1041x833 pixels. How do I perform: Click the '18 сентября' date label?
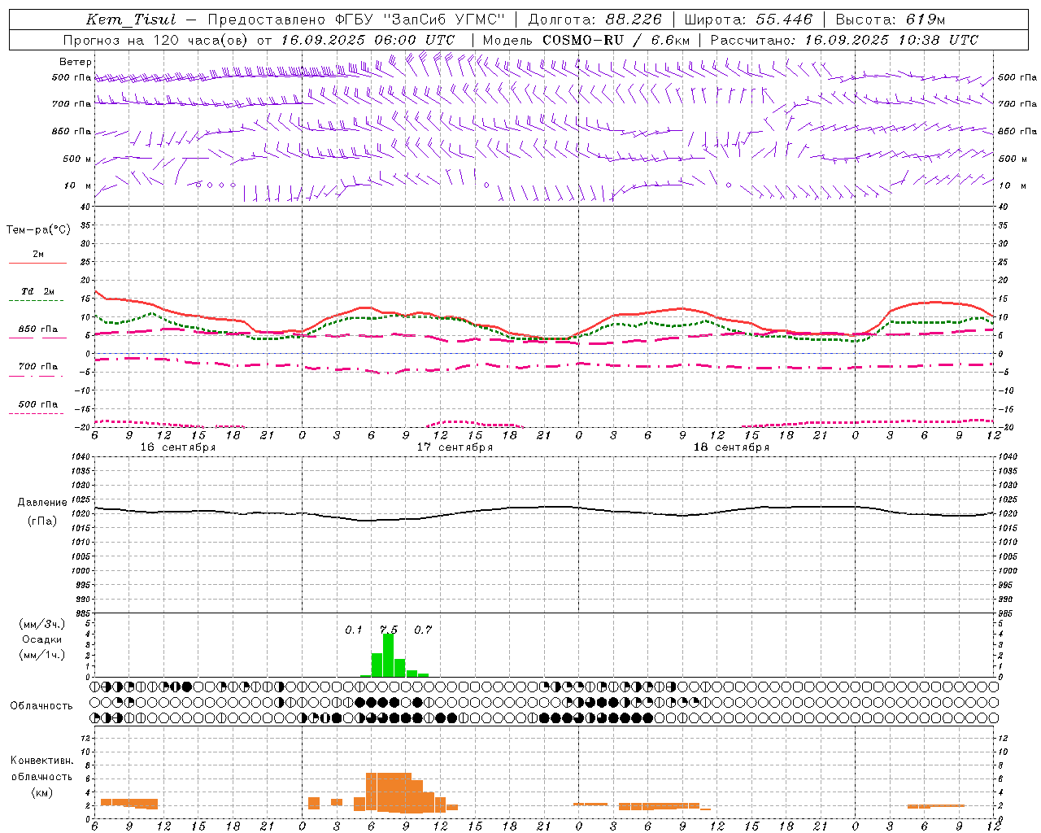click(731, 447)
